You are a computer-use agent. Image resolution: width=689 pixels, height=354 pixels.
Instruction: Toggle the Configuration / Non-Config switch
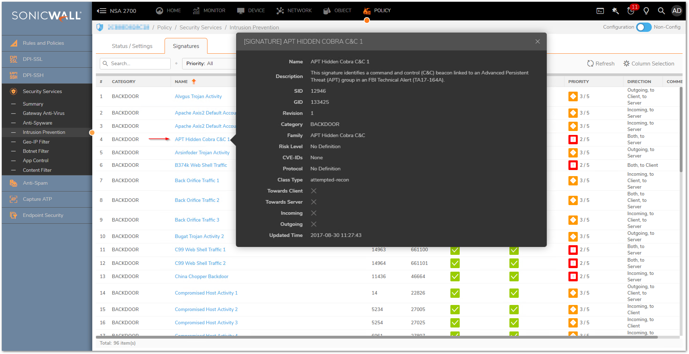(x=644, y=27)
